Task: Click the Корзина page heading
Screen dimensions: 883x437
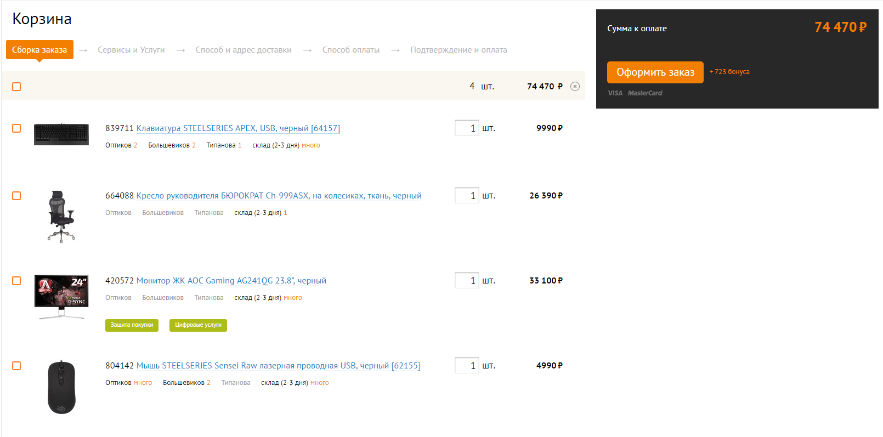Action: coord(42,19)
